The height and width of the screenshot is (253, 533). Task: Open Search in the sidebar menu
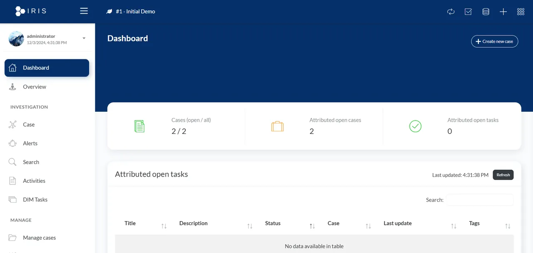coord(31,162)
